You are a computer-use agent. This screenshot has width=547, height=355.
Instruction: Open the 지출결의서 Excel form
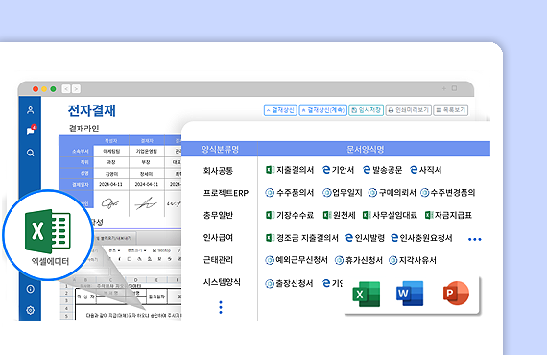pyautogui.click(x=290, y=170)
